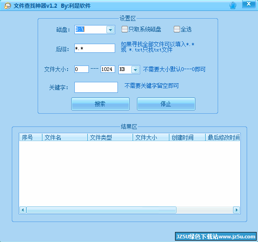Viewport: 258px width, 242px height.
Task: Click the 后缀 suffix input field
Action: tap(95, 48)
